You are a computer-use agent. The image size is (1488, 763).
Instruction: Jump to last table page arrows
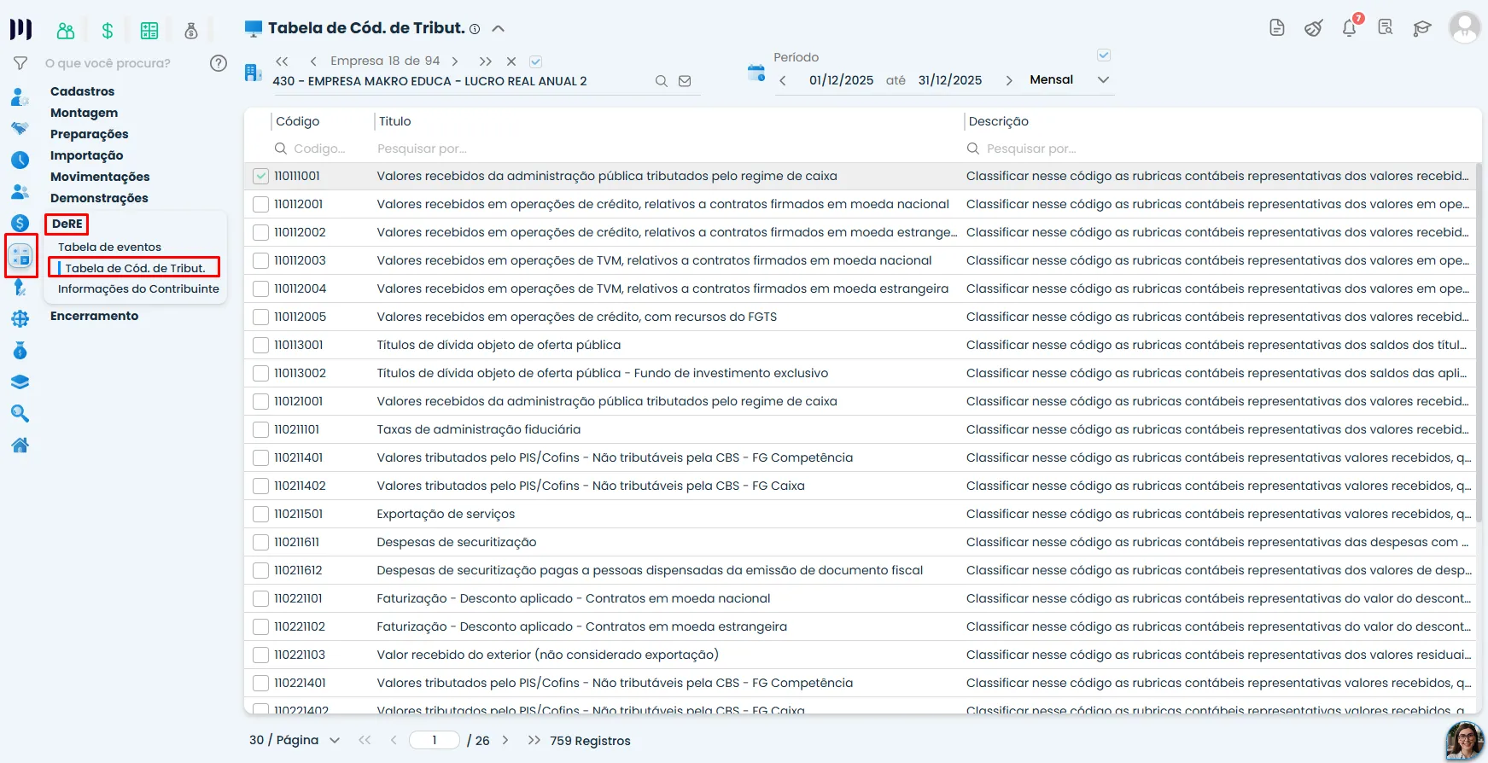pyautogui.click(x=534, y=740)
